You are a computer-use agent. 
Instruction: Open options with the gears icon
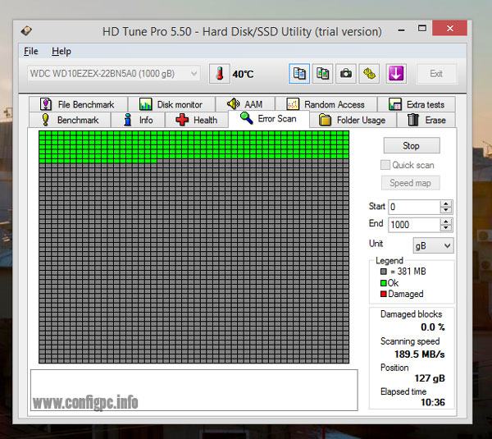[x=369, y=74]
